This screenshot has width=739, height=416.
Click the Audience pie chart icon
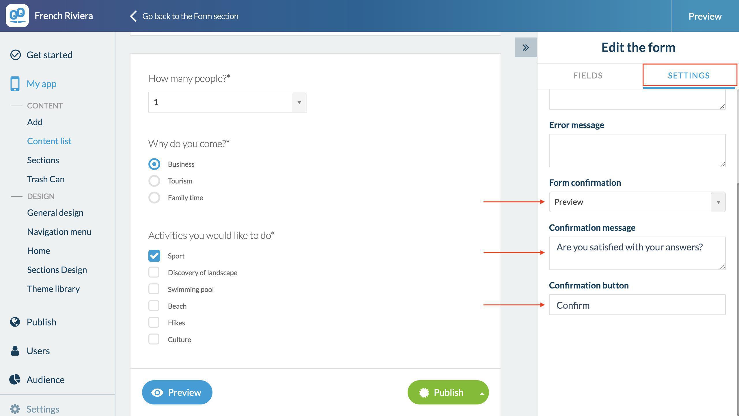point(15,380)
